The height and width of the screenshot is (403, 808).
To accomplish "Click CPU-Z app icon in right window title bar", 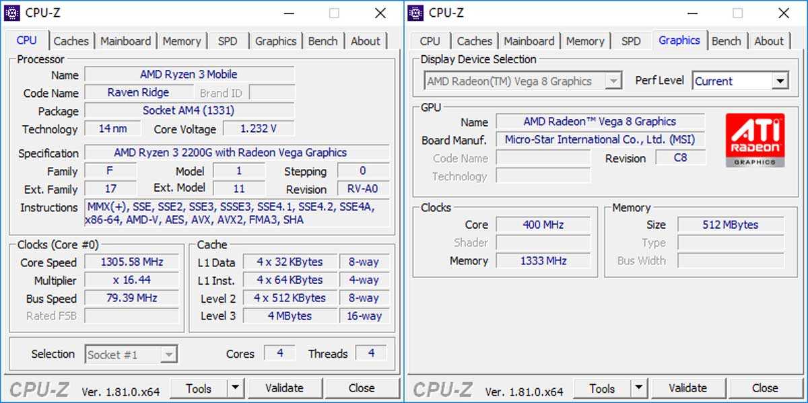I will point(415,12).
